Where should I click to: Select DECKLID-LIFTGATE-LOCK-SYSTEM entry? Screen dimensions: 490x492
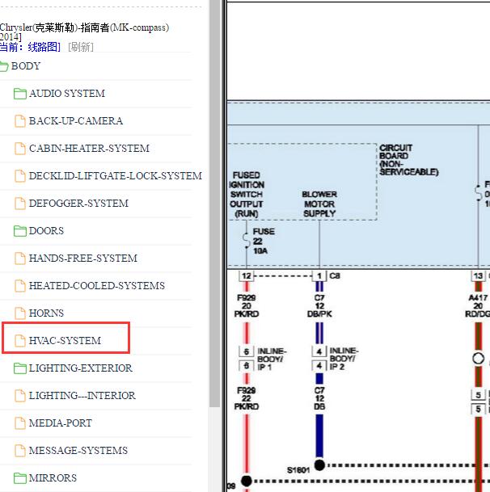coord(116,176)
